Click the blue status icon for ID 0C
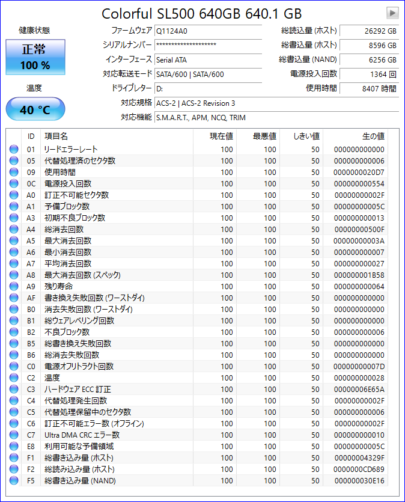Viewport: 405px width, 502px height. tap(14, 183)
